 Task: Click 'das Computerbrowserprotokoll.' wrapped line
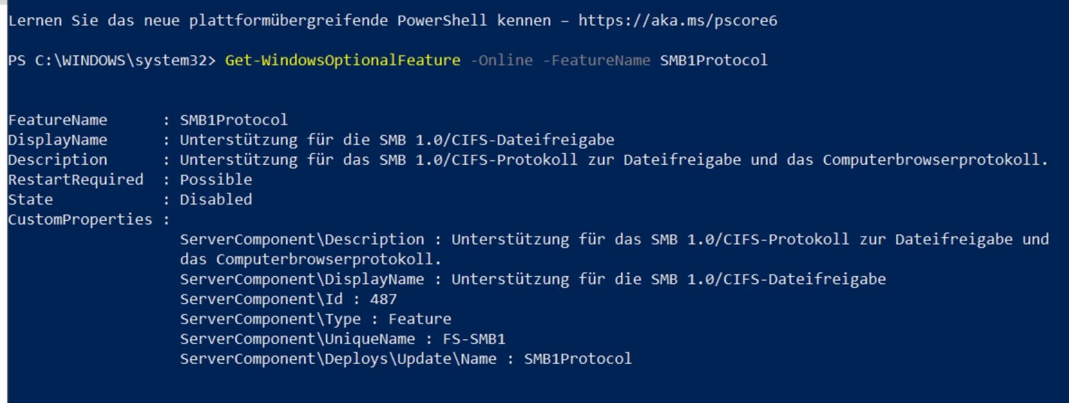pyautogui.click(x=310, y=259)
